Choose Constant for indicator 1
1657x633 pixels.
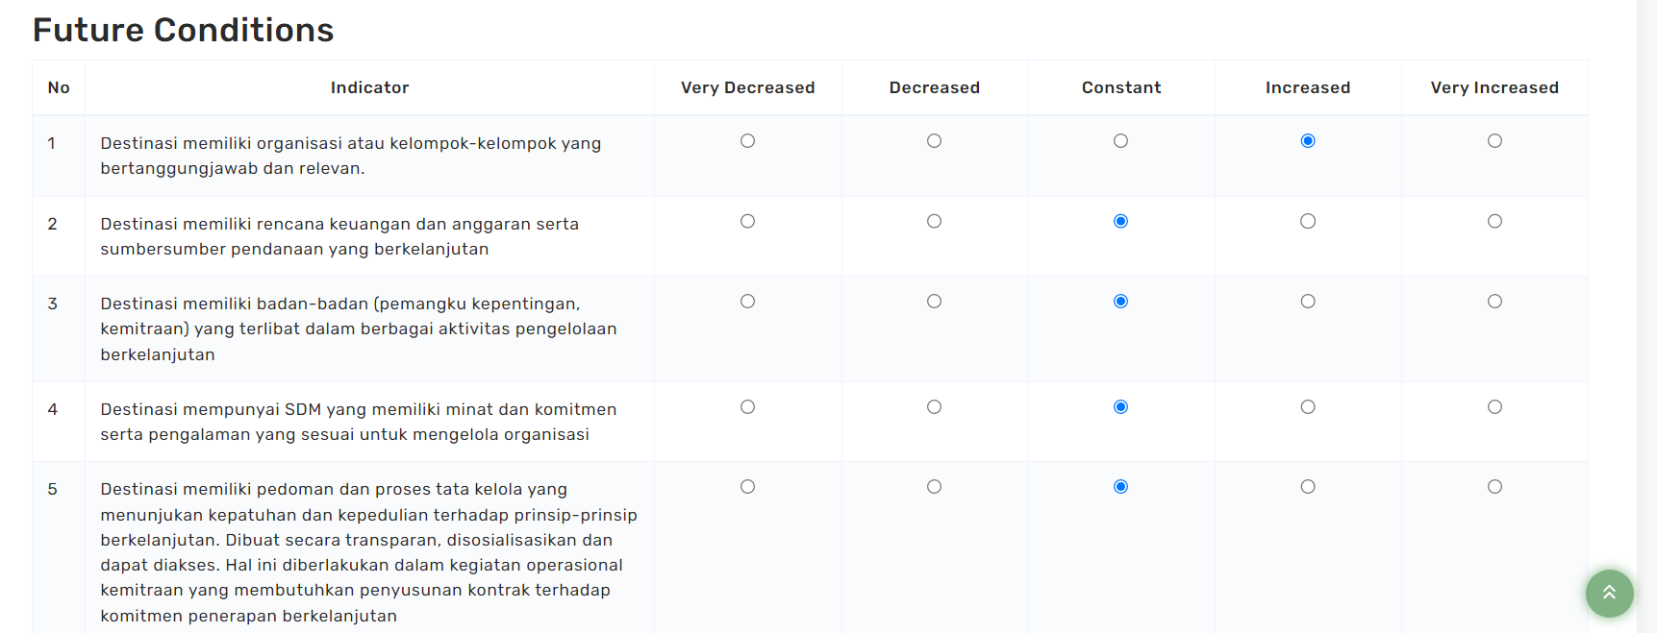click(x=1120, y=141)
